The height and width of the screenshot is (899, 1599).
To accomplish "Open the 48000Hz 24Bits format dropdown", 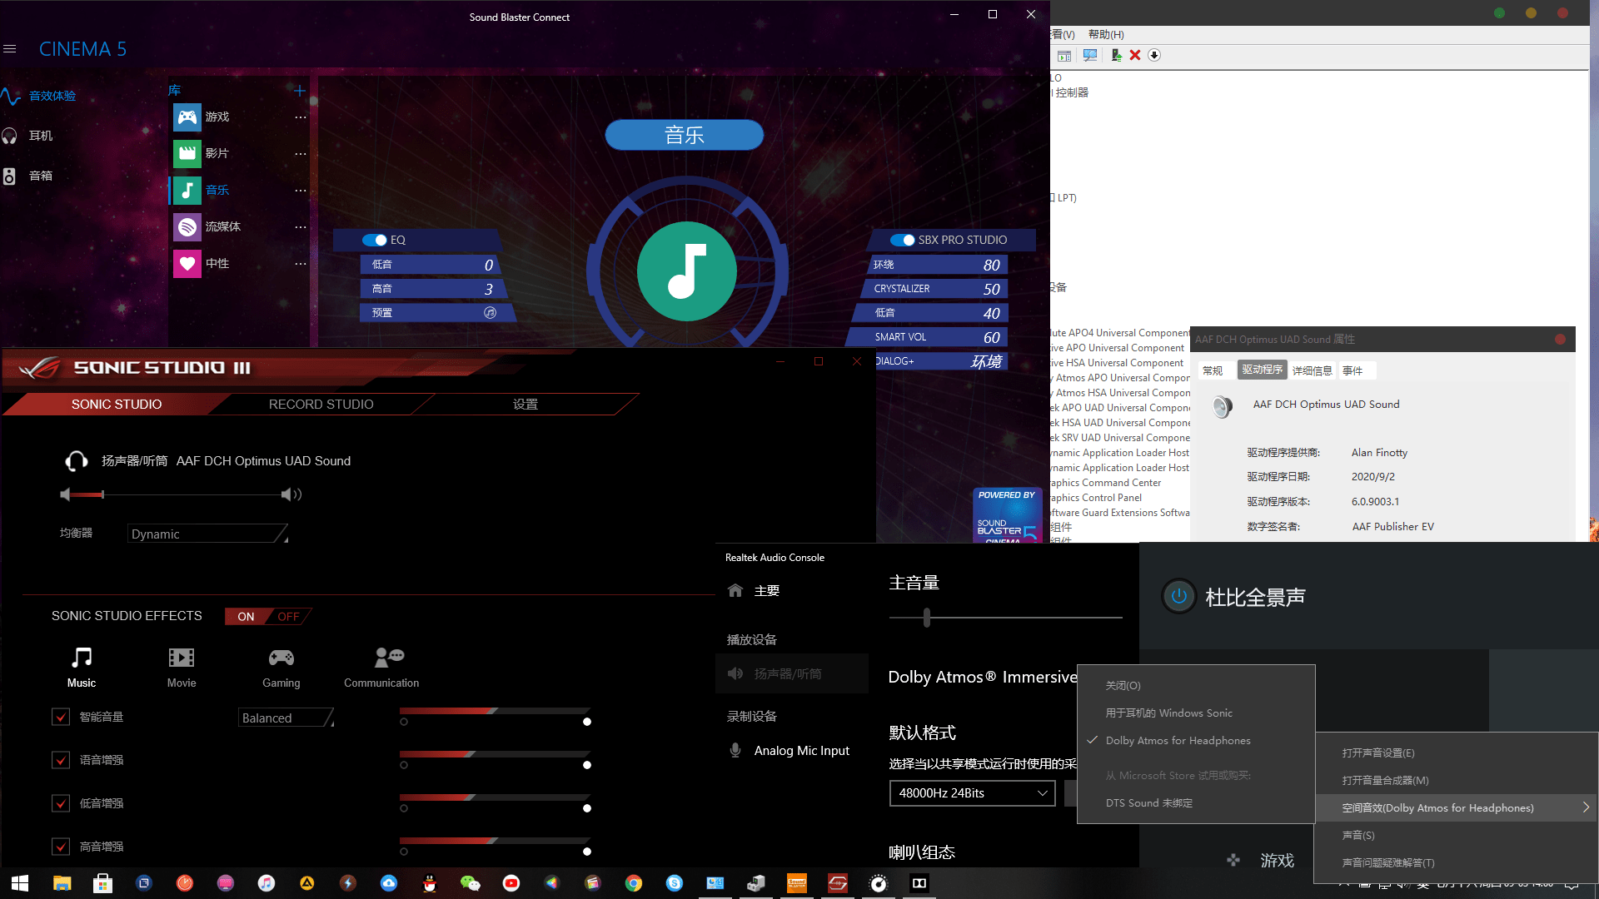I will click(x=972, y=793).
